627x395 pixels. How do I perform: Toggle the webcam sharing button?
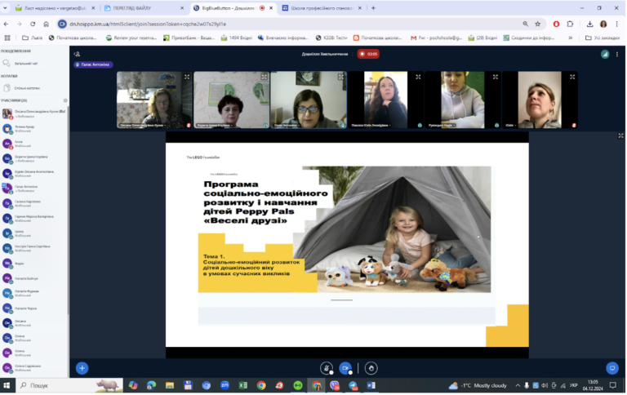345,368
